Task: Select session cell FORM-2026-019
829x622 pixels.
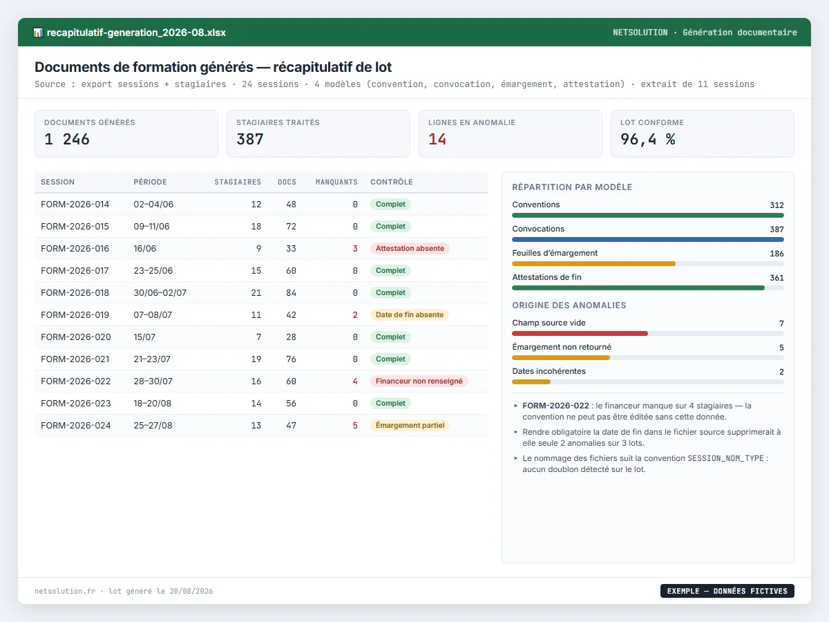Action: pyautogui.click(x=75, y=315)
